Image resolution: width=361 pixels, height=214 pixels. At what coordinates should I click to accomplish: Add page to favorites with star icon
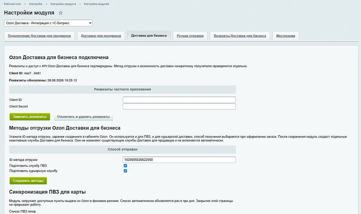click(x=60, y=13)
